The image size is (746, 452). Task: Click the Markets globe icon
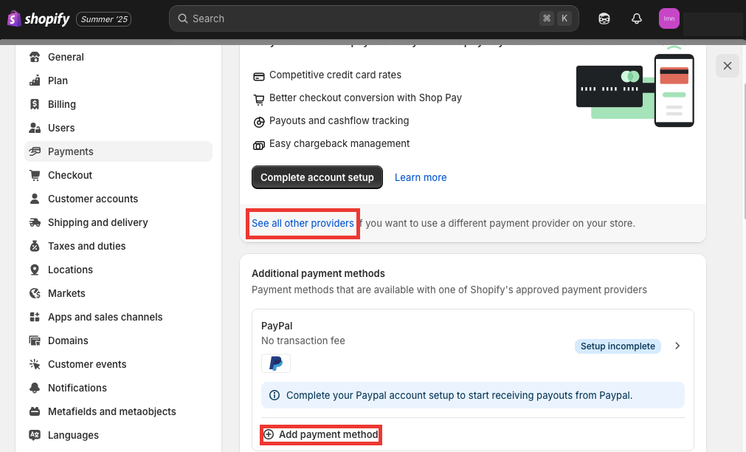click(x=35, y=293)
